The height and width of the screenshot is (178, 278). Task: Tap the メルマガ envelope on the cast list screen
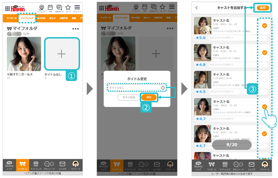[251, 166]
